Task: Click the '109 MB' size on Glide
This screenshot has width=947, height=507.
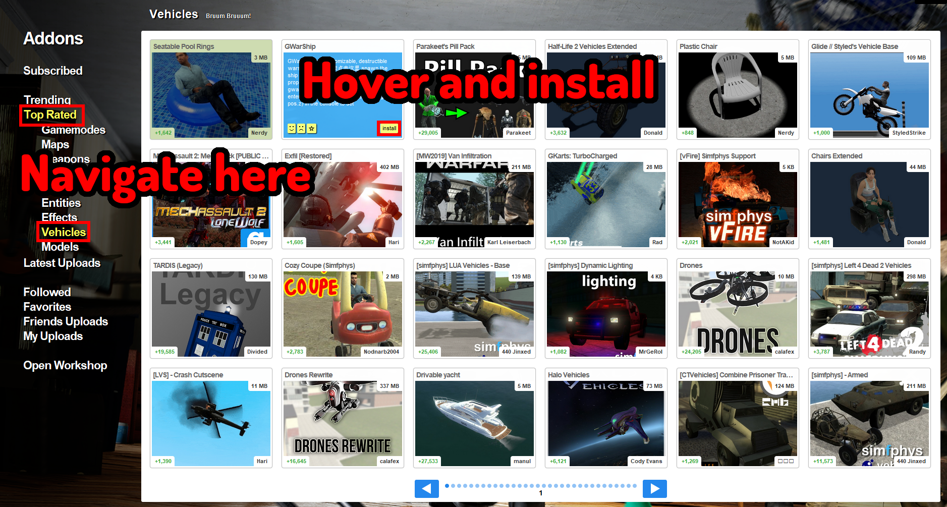Action: pyautogui.click(x=916, y=58)
